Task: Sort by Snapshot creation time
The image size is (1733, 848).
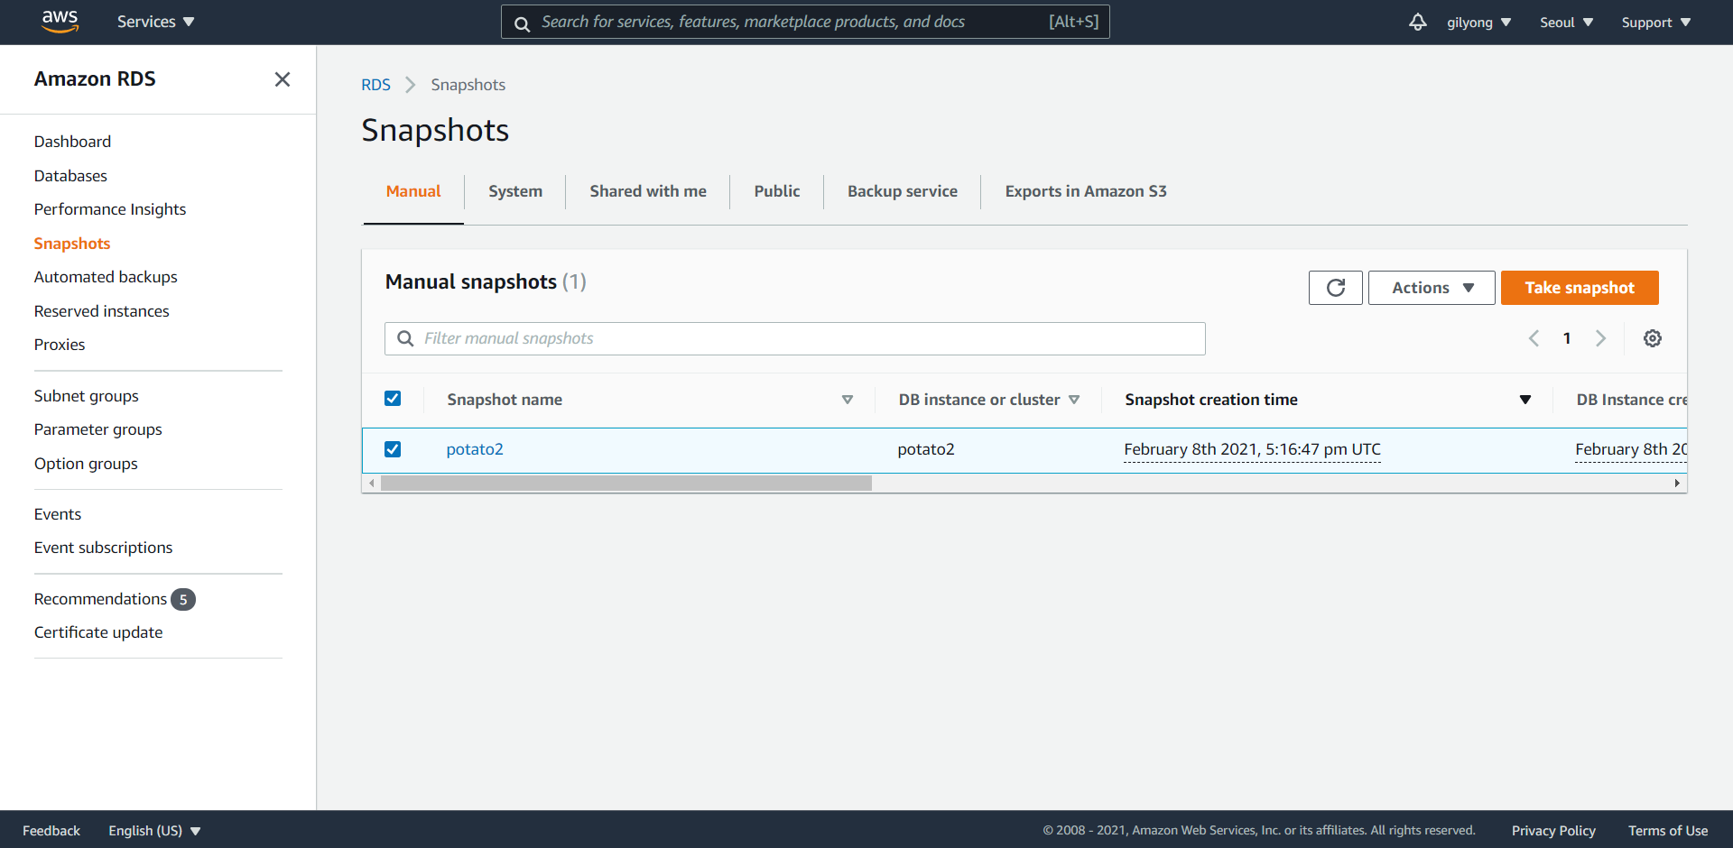Action: 1328,400
